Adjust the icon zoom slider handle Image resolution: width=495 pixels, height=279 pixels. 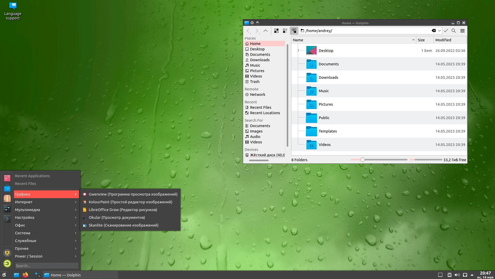pyautogui.click(x=363, y=160)
